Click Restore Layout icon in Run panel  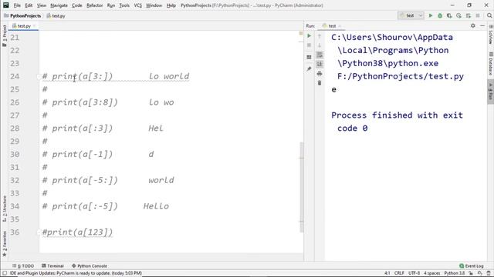click(x=309, y=57)
